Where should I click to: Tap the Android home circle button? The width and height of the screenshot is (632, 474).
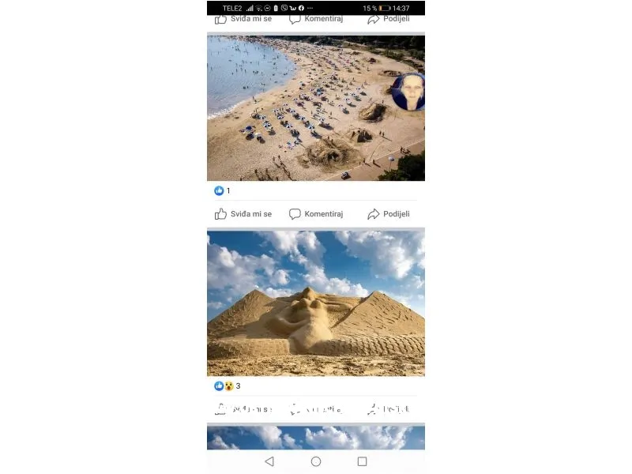coord(316,461)
